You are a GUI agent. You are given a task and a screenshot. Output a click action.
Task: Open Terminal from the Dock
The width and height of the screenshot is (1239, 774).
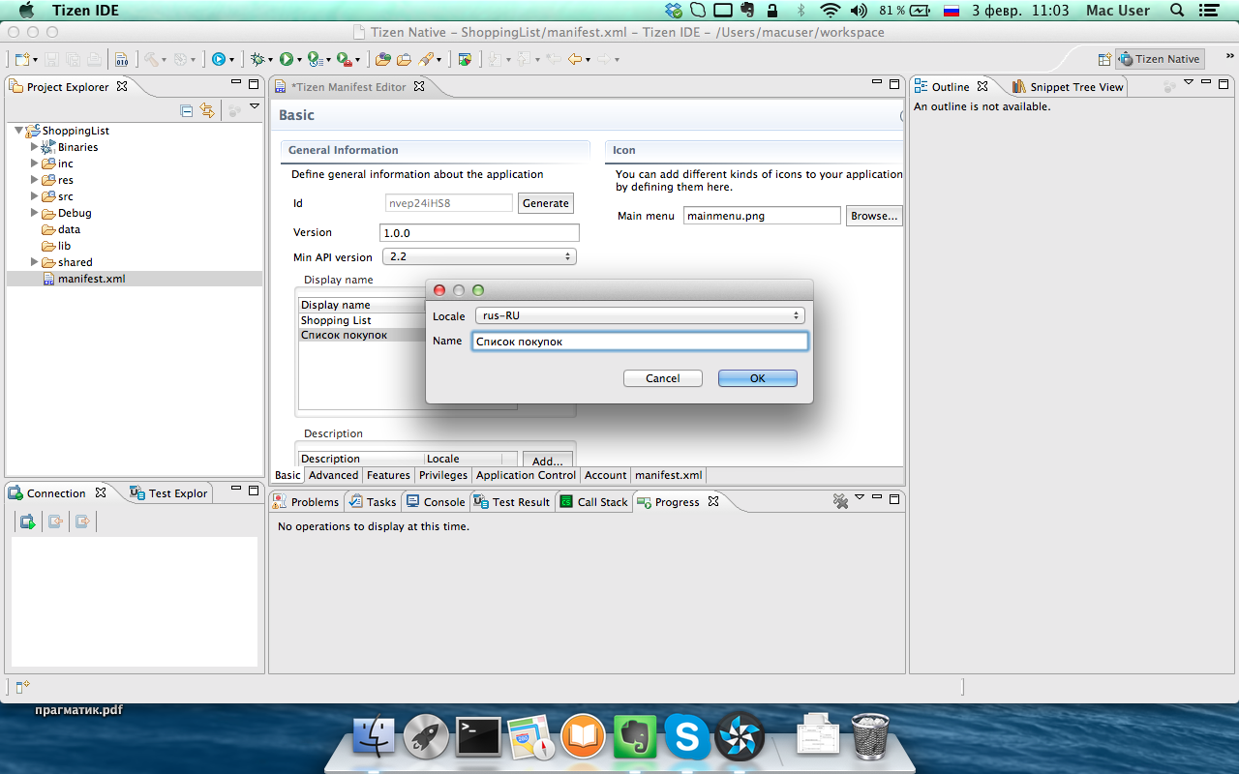point(478,737)
